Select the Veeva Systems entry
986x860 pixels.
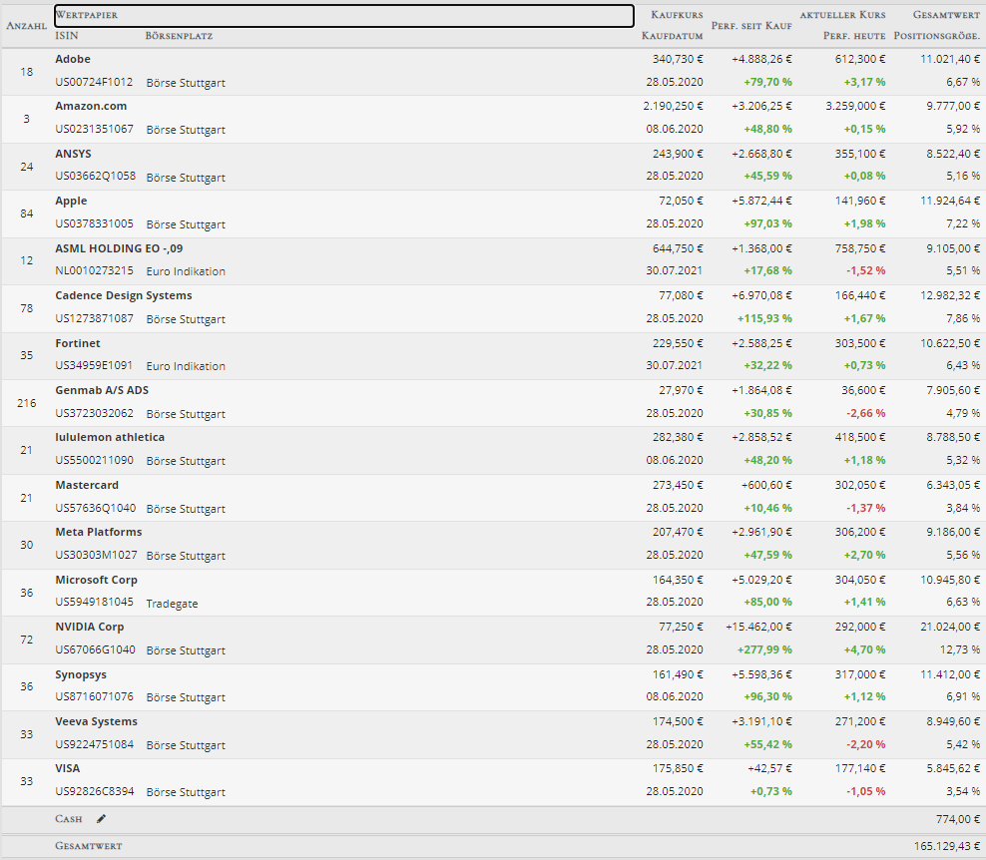click(x=96, y=721)
